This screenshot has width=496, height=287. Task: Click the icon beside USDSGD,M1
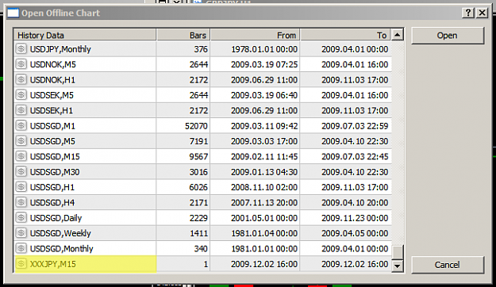[21, 126]
